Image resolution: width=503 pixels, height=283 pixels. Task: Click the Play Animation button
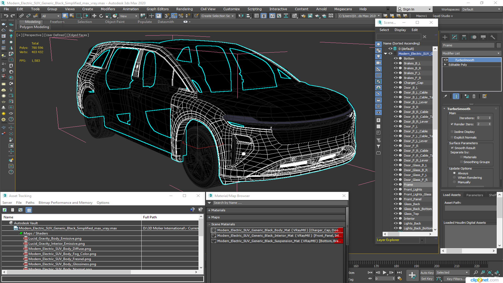pyautogui.click(x=385, y=273)
